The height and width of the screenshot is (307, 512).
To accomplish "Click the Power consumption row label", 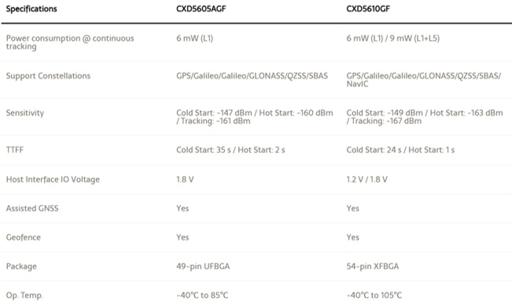I will tap(70, 42).
